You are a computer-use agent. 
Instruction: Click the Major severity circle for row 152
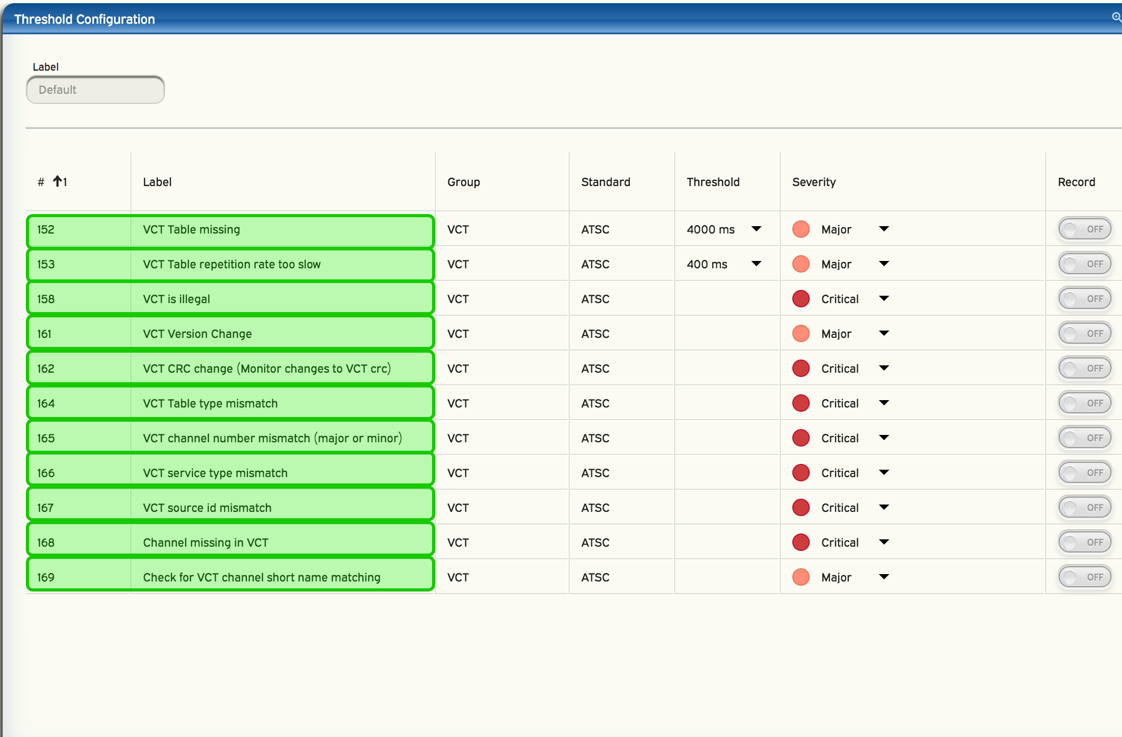[801, 229]
